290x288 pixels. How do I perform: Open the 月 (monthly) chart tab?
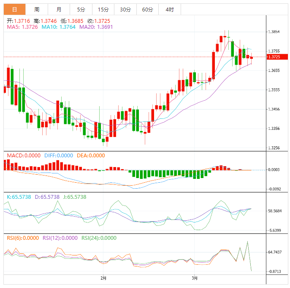point(59,9)
